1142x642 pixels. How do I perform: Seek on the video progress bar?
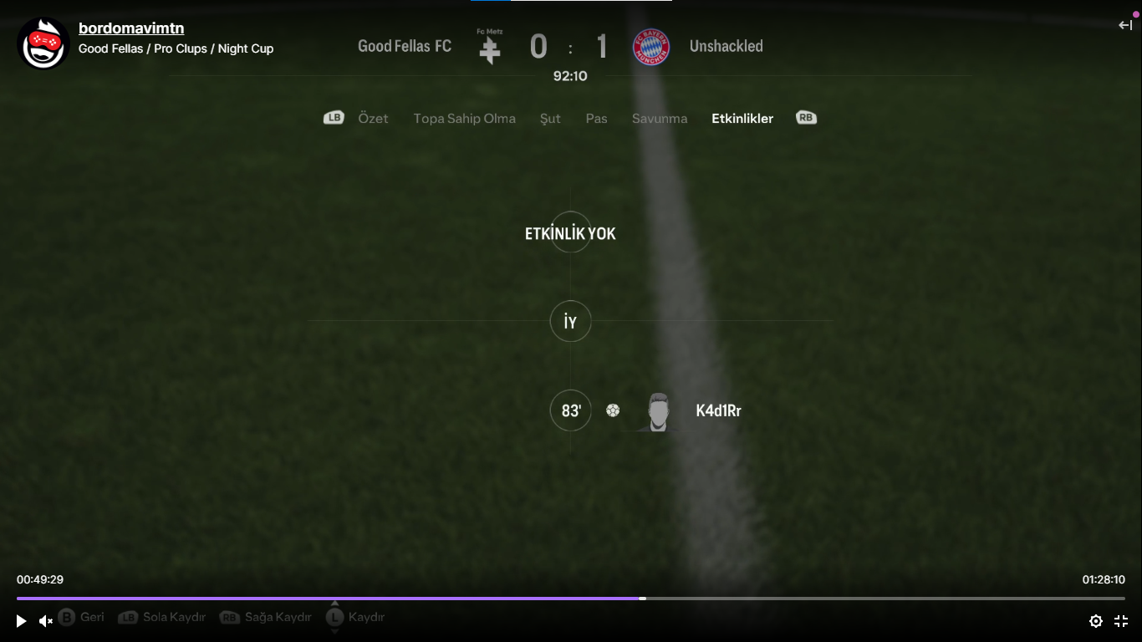(x=571, y=599)
